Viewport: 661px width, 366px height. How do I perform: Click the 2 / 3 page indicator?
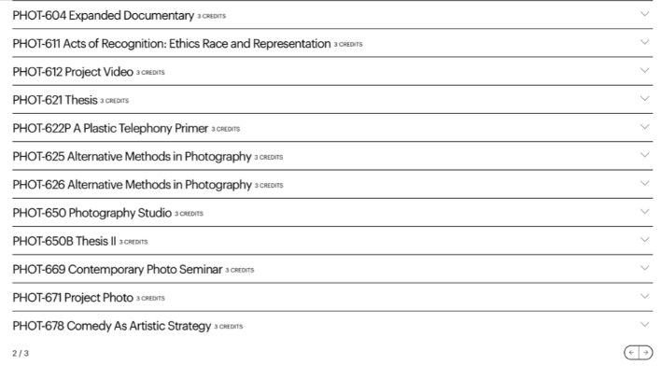(21, 353)
